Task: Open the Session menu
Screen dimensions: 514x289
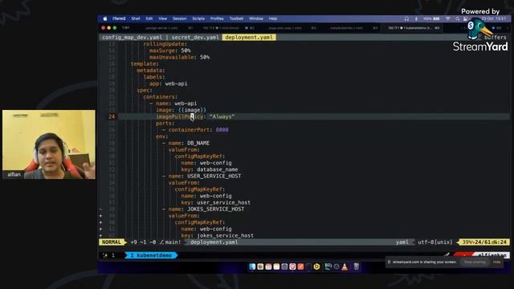Action: point(180,18)
